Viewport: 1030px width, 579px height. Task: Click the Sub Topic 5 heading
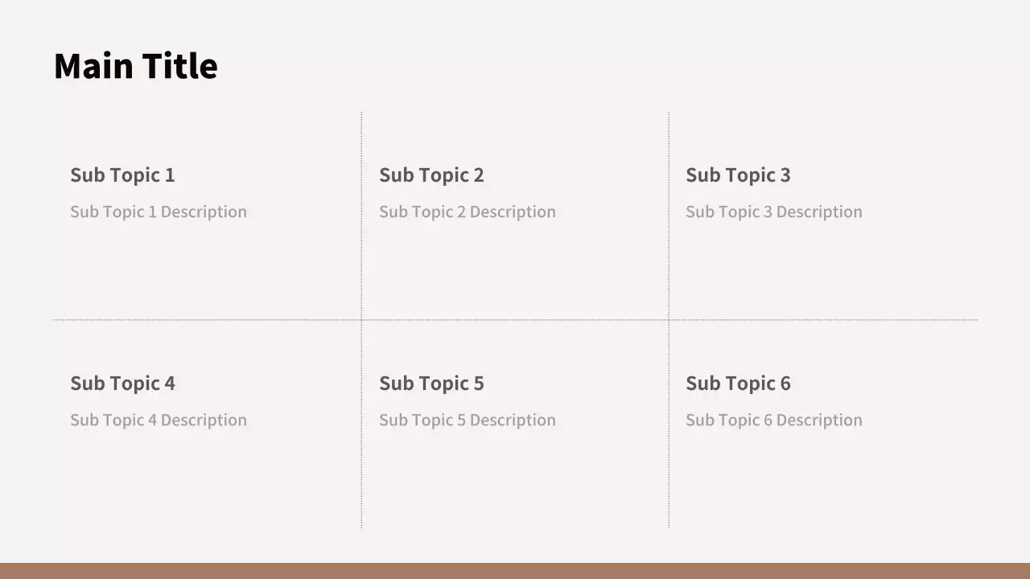(x=431, y=384)
